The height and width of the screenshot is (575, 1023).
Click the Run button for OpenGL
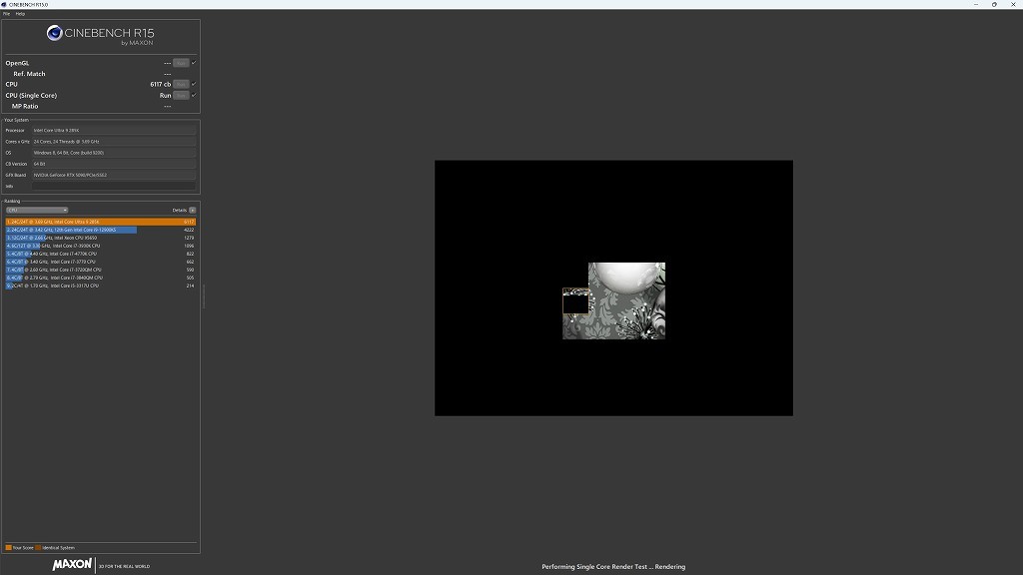[181, 63]
